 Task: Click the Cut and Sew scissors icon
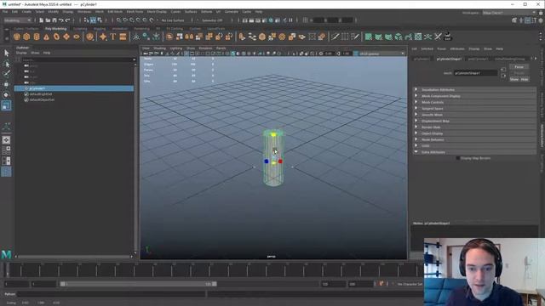point(438,37)
